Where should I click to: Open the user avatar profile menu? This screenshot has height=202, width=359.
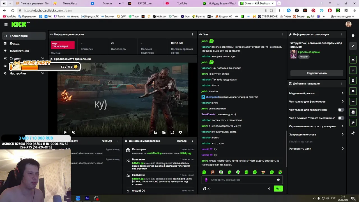(348, 24)
